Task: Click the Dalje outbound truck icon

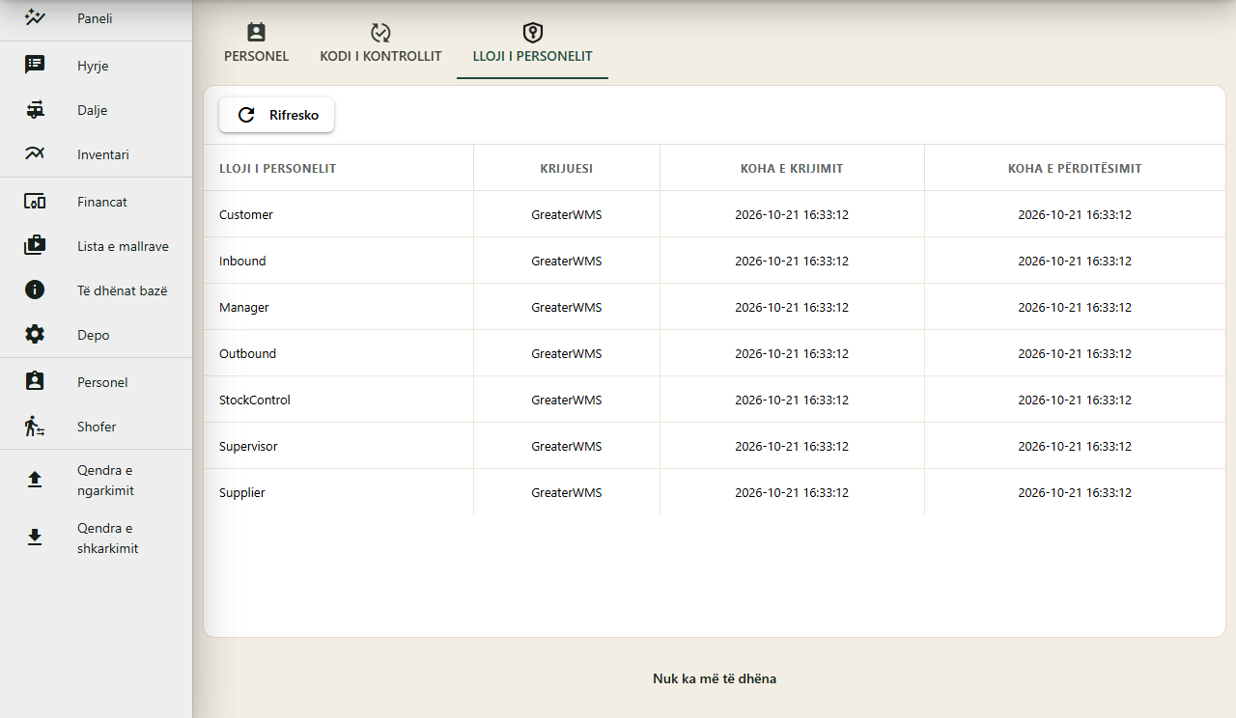Action: coord(35,109)
